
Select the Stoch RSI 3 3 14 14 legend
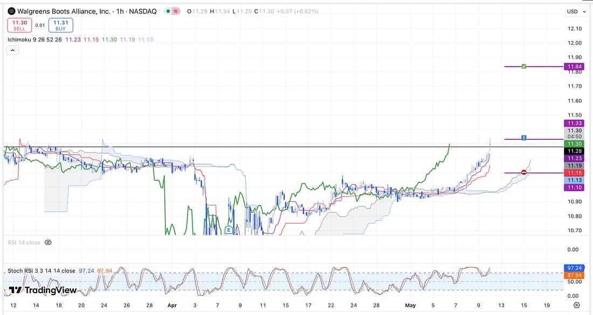(x=42, y=271)
